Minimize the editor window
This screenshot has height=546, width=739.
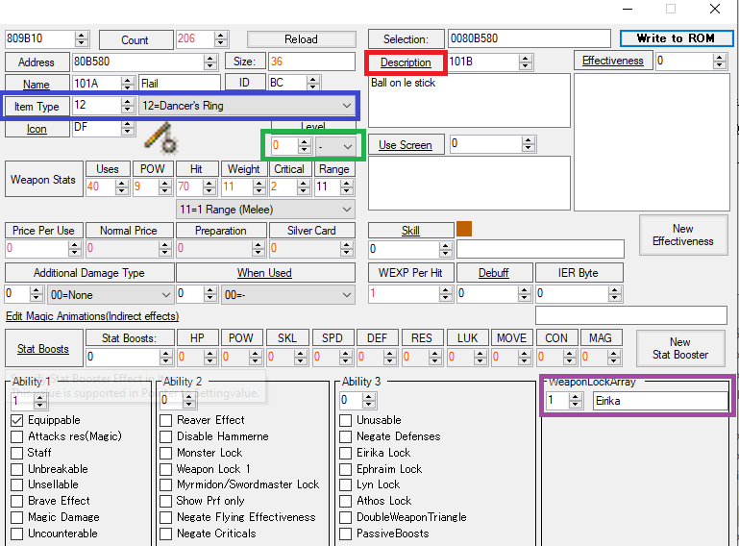coord(628,9)
